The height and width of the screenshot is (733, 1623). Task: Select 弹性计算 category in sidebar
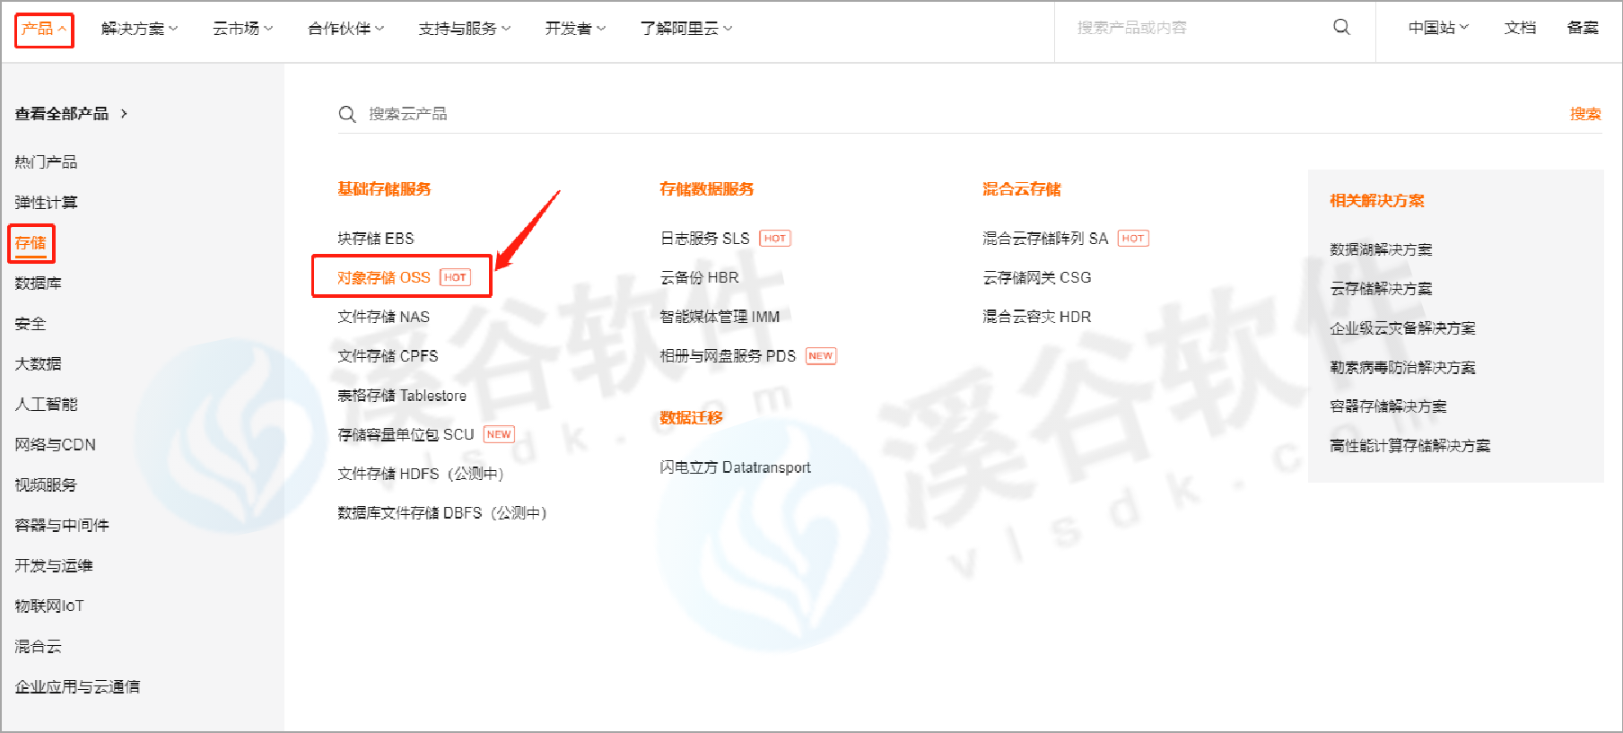[46, 203]
